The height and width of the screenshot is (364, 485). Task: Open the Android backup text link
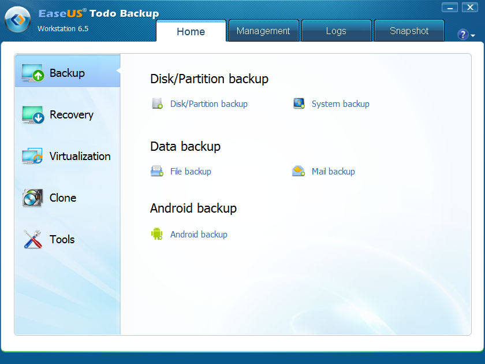coord(199,234)
